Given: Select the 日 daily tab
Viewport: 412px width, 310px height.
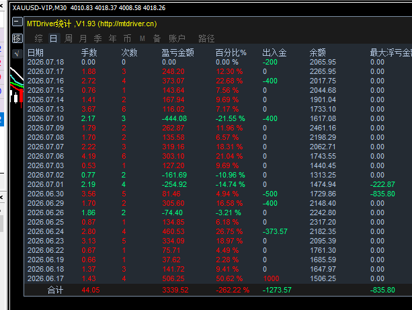Looking at the screenshot, I should pyautogui.click(x=53, y=38).
